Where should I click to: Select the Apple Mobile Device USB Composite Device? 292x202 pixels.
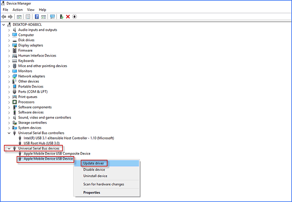click(57, 154)
